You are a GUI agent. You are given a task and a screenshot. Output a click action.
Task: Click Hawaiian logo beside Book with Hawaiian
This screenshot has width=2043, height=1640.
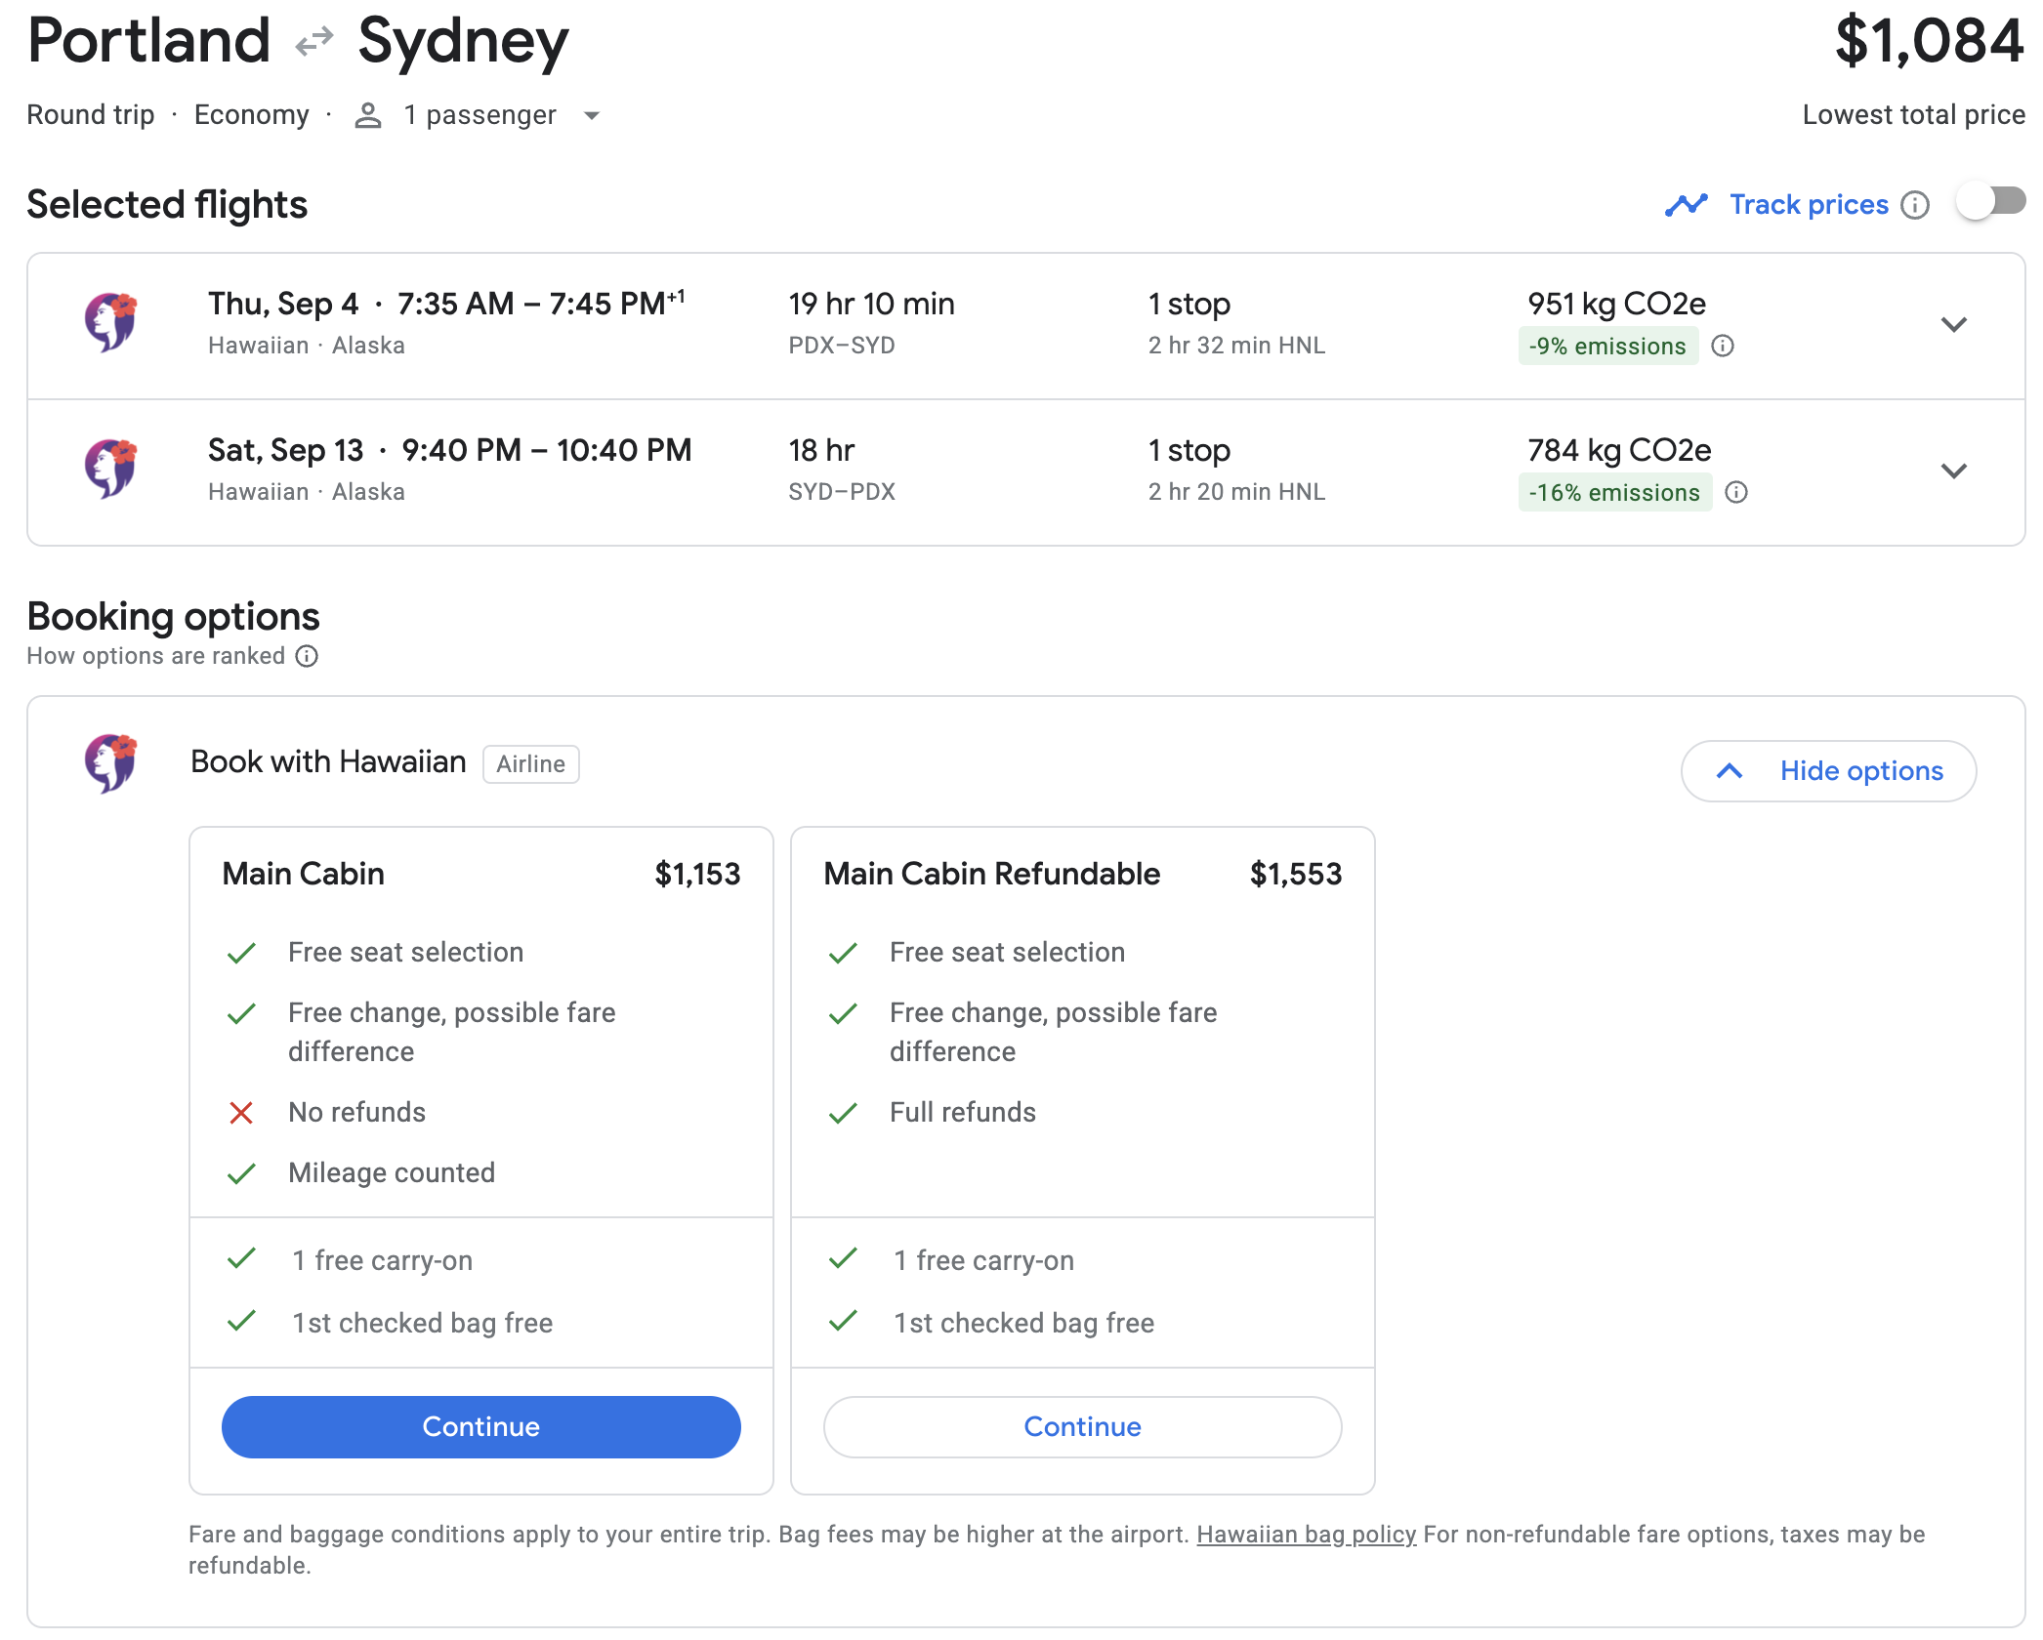point(110,762)
